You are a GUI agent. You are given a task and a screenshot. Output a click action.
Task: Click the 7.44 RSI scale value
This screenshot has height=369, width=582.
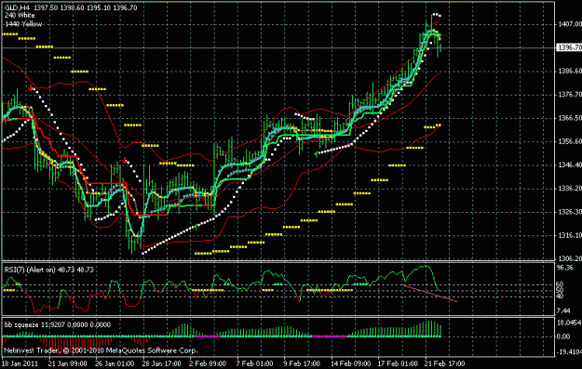[x=563, y=310]
